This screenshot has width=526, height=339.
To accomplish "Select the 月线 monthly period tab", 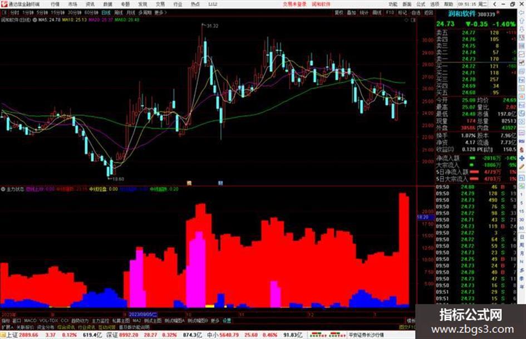I will tap(130, 12).
